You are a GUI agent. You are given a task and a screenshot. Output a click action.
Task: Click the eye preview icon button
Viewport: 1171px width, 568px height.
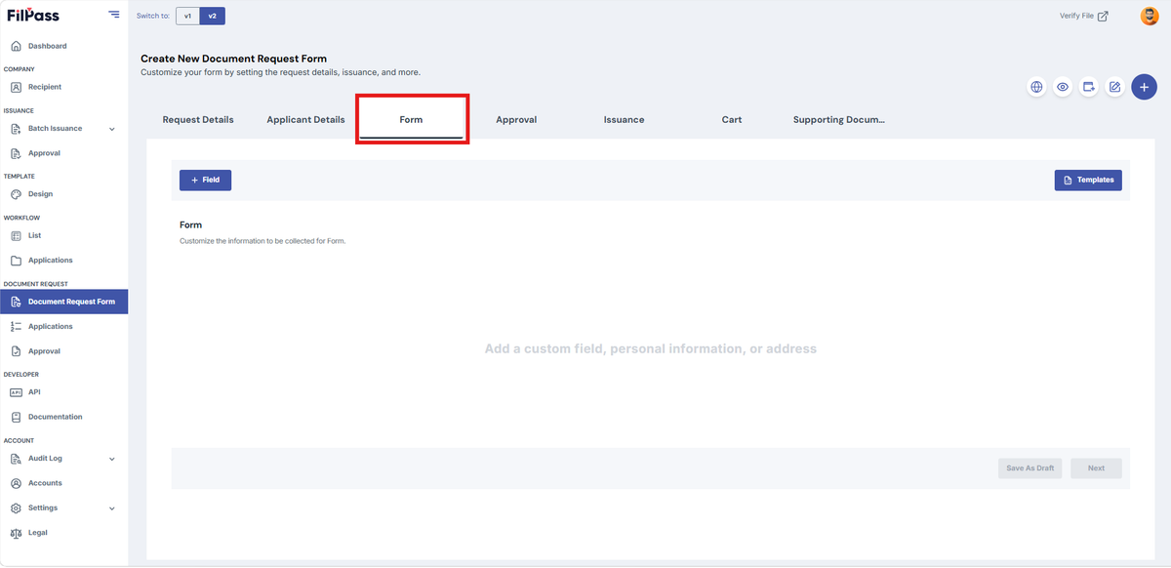(1063, 87)
